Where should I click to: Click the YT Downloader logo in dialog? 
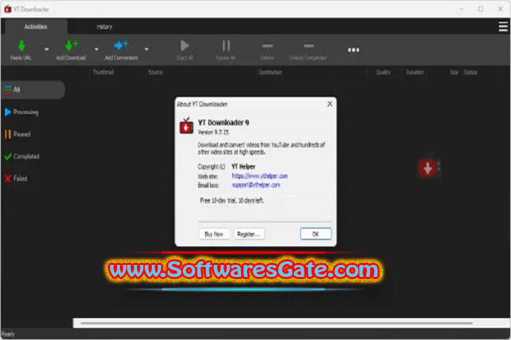pyautogui.click(x=187, y=126)
